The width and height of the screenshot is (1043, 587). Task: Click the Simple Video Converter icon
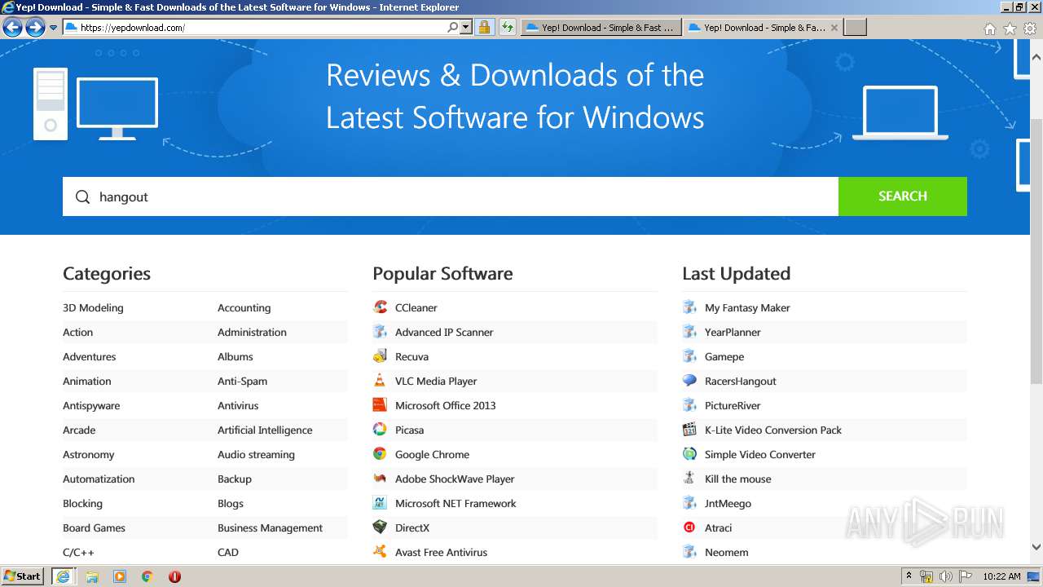pyautogui.click(x=689, y=454)
